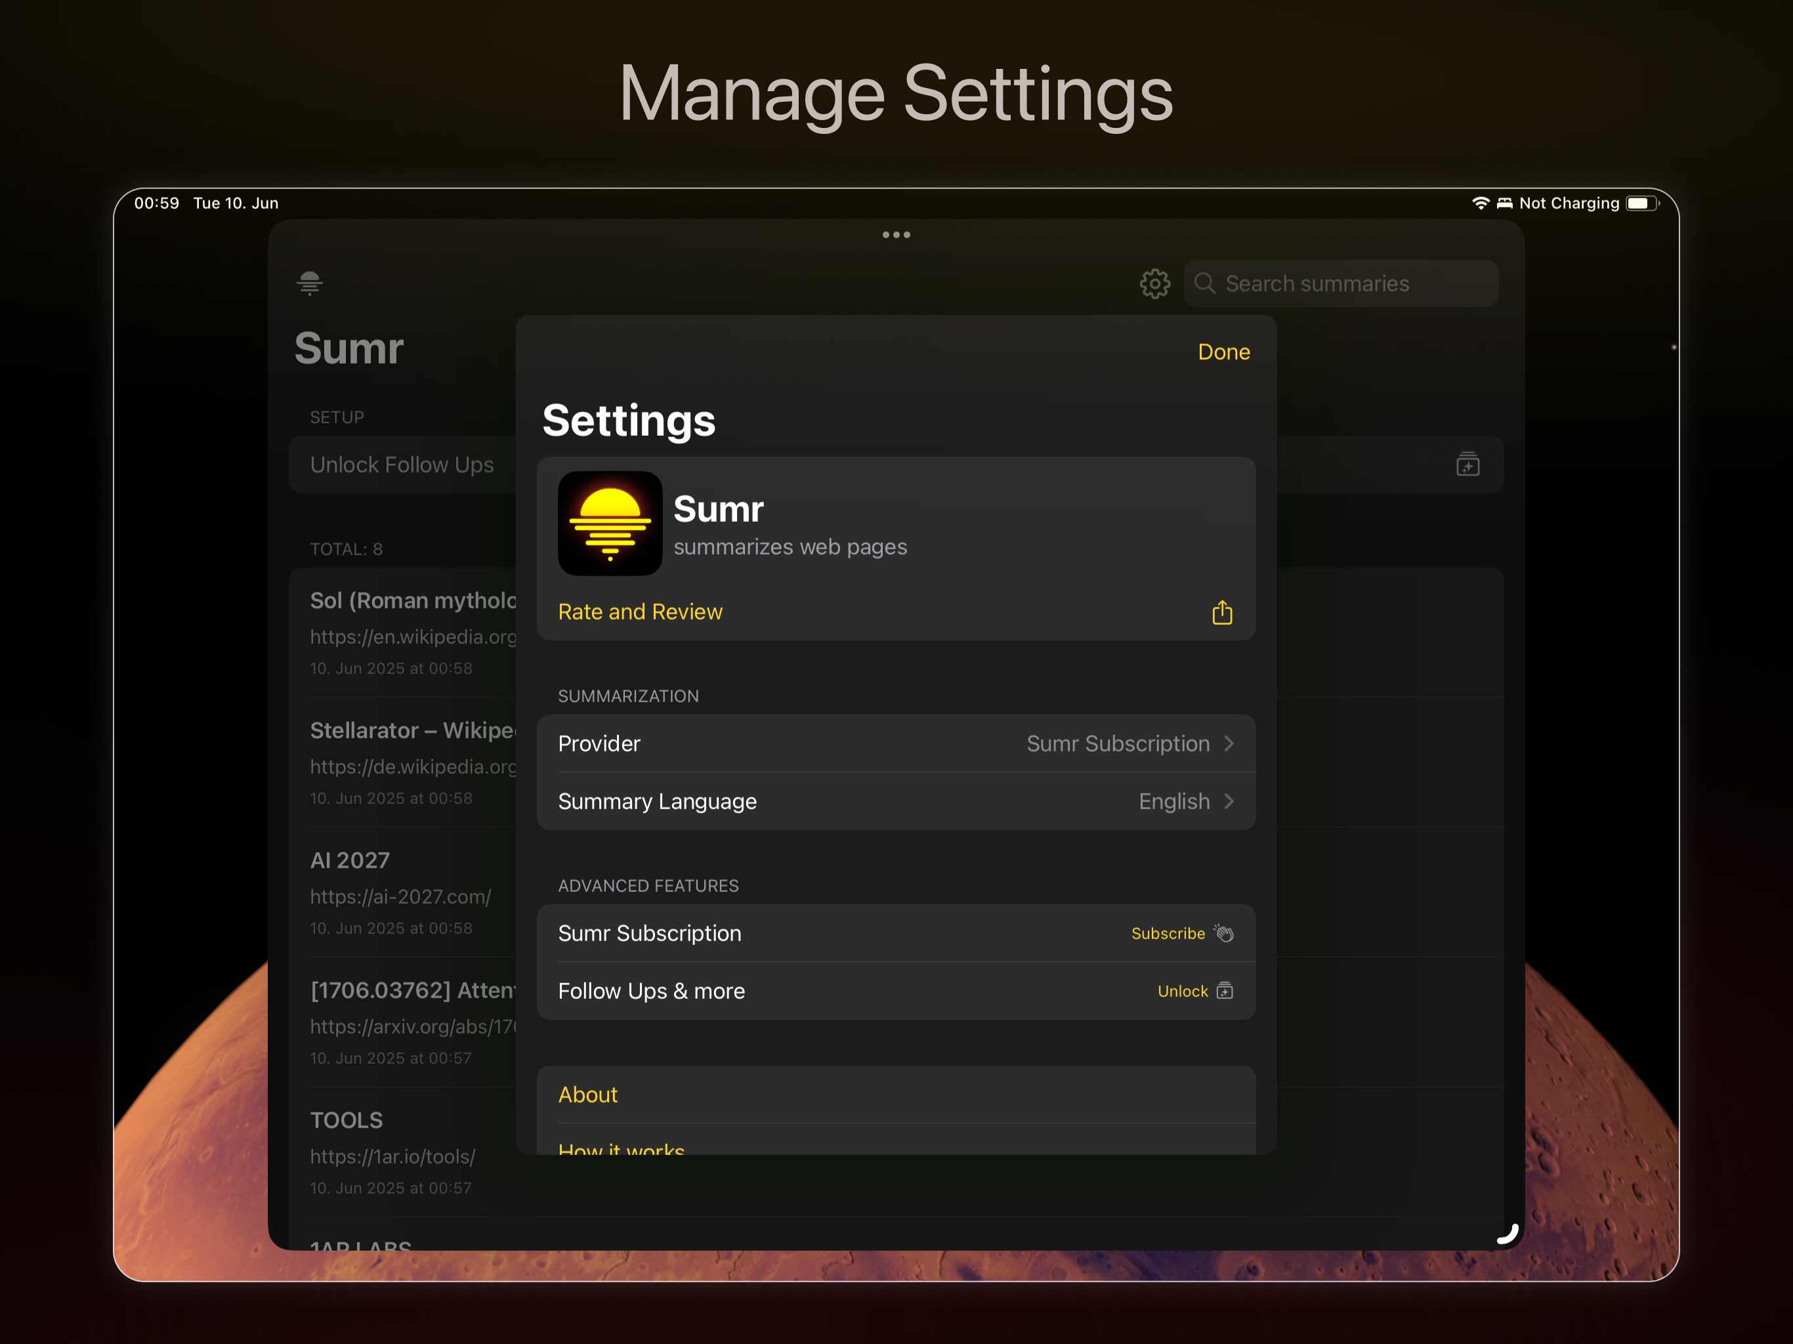Open the AI 2027 summary

(x=403, y=892)
